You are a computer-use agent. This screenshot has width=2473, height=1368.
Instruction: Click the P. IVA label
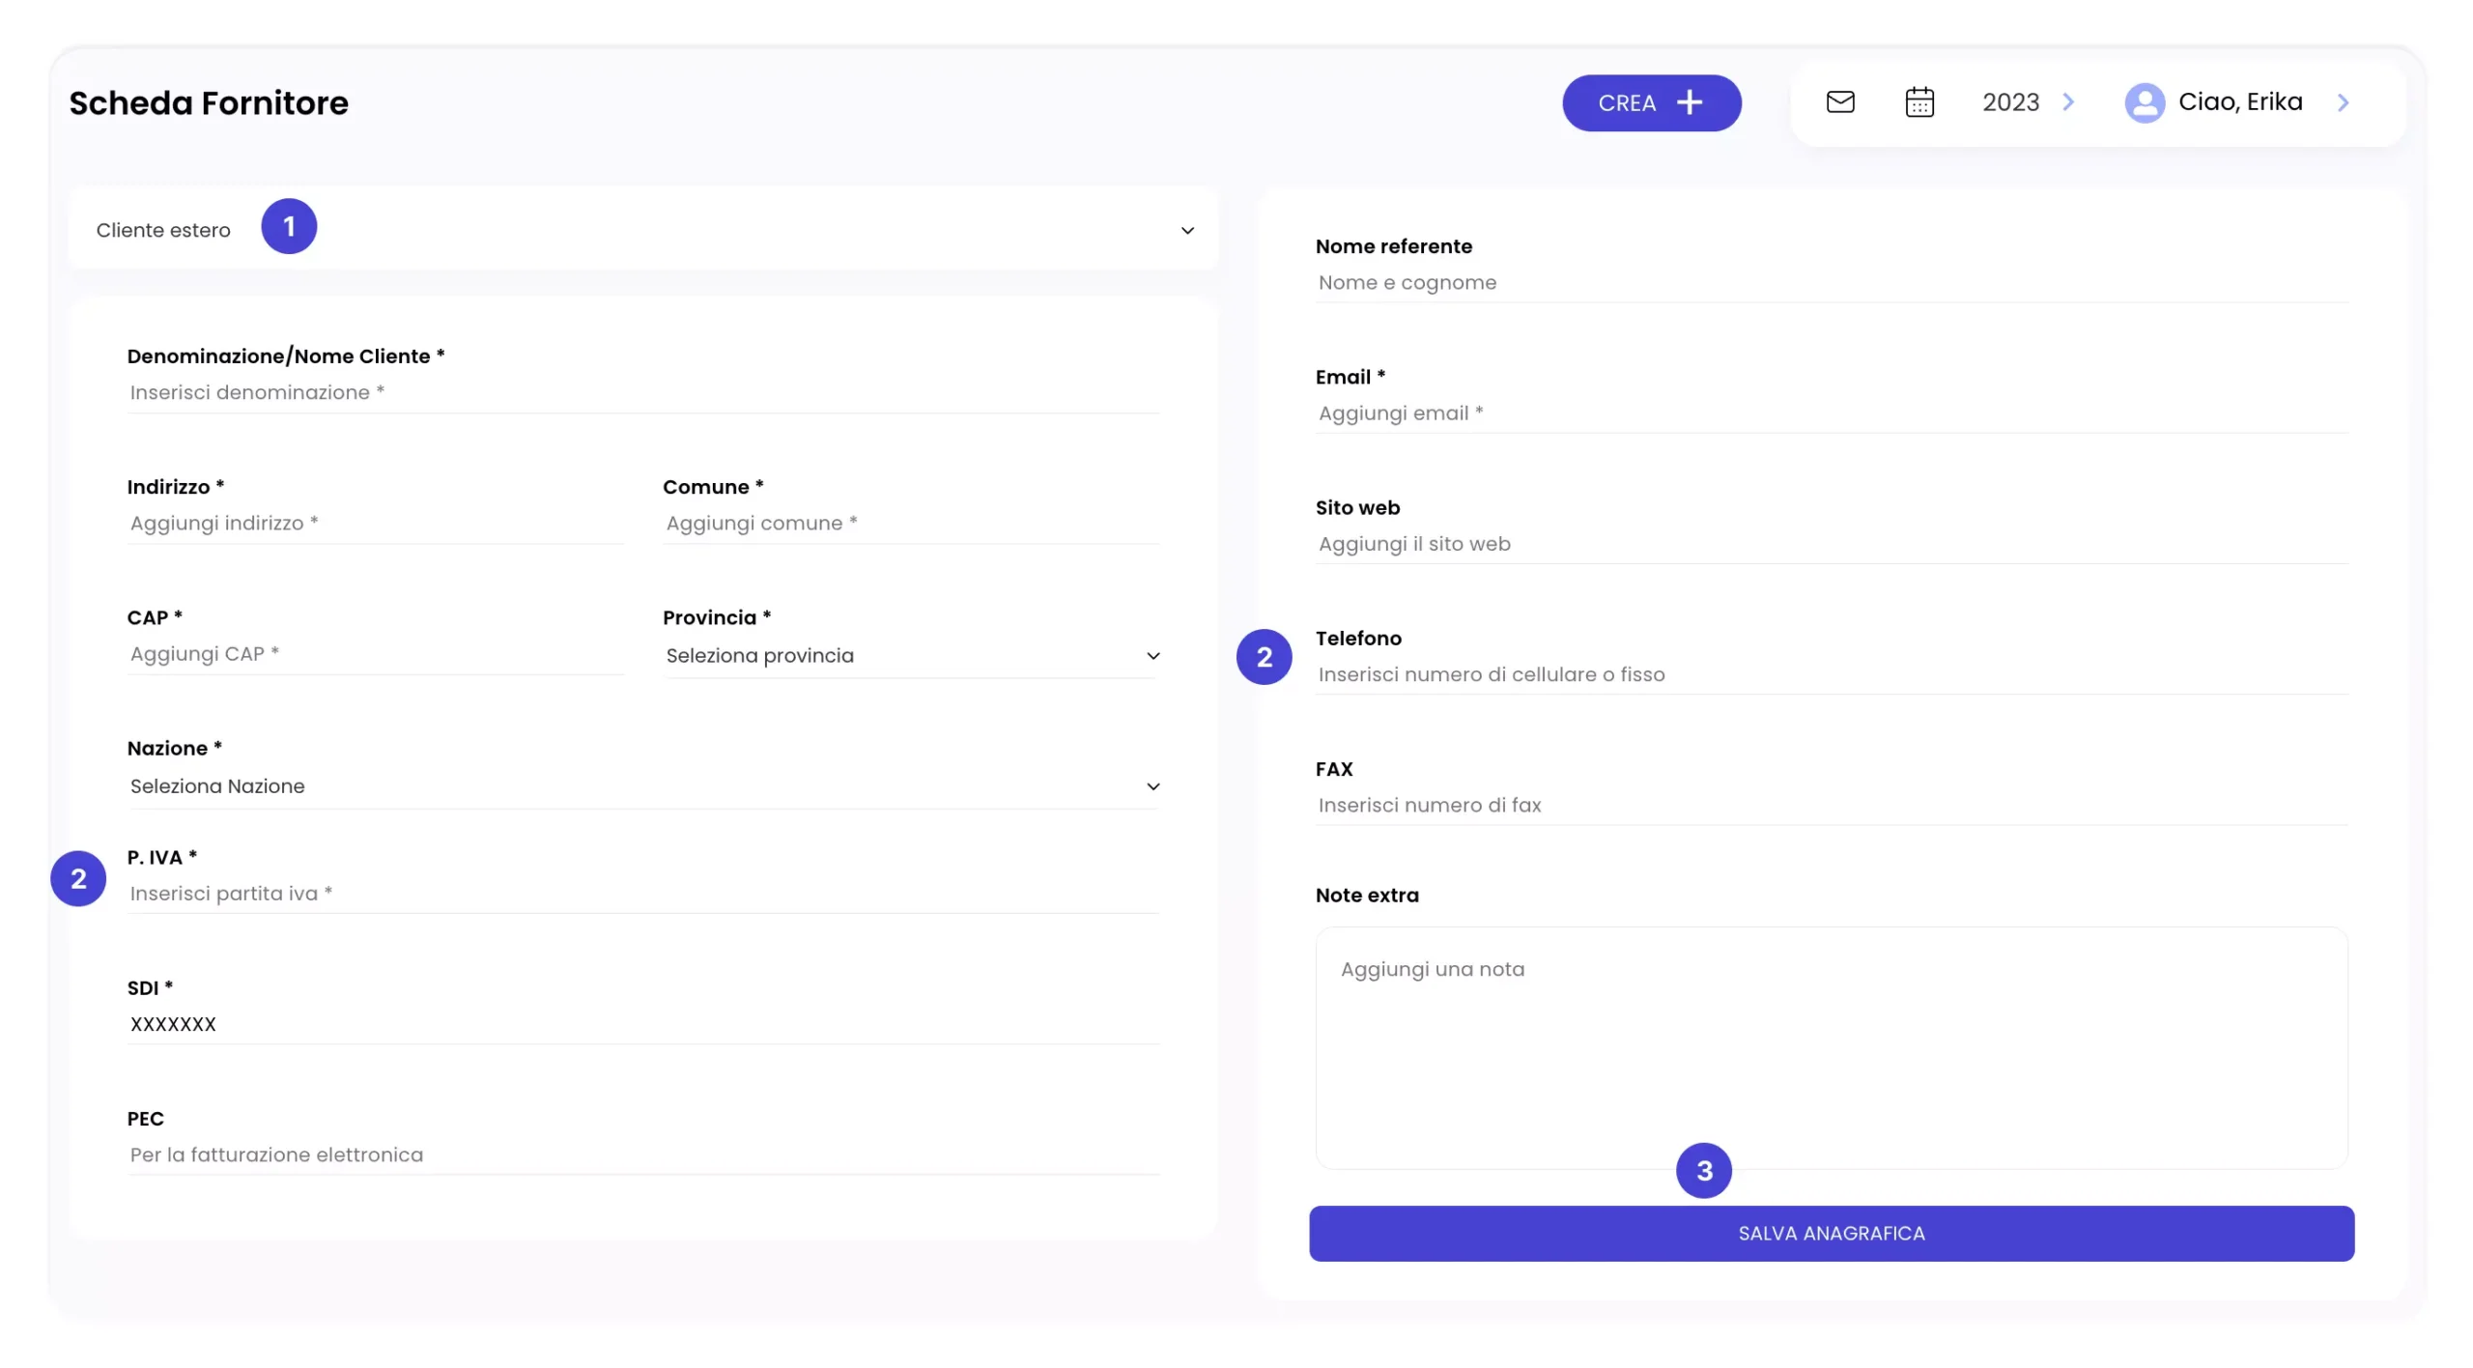[161, 857]
